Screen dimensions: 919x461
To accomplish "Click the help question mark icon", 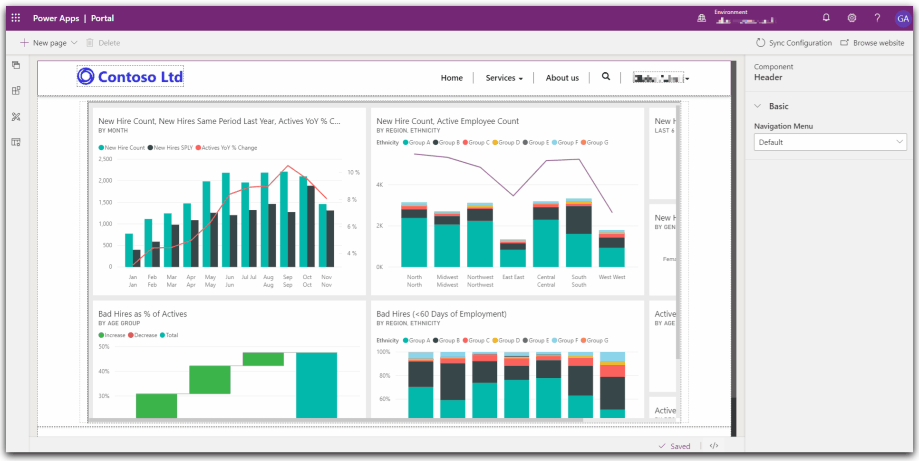I will coord(877,18).
